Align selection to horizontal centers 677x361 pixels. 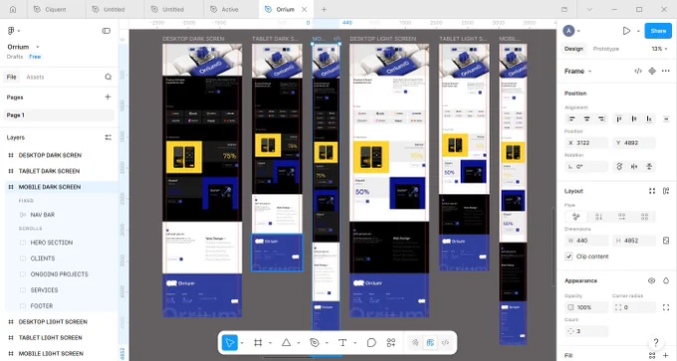pyautogui.click(x=586, y=119)
